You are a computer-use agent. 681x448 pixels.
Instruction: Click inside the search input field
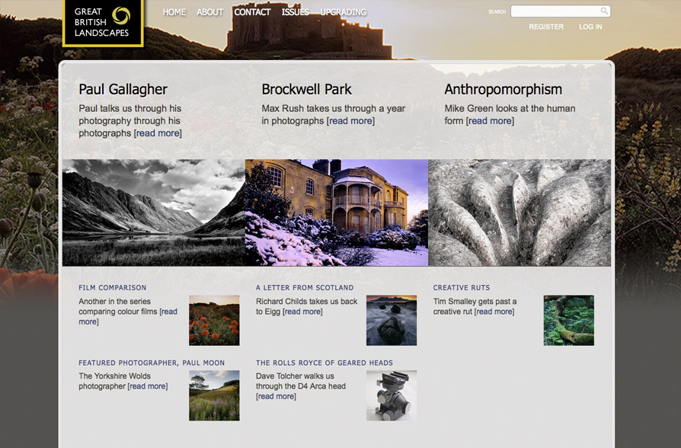555,11
